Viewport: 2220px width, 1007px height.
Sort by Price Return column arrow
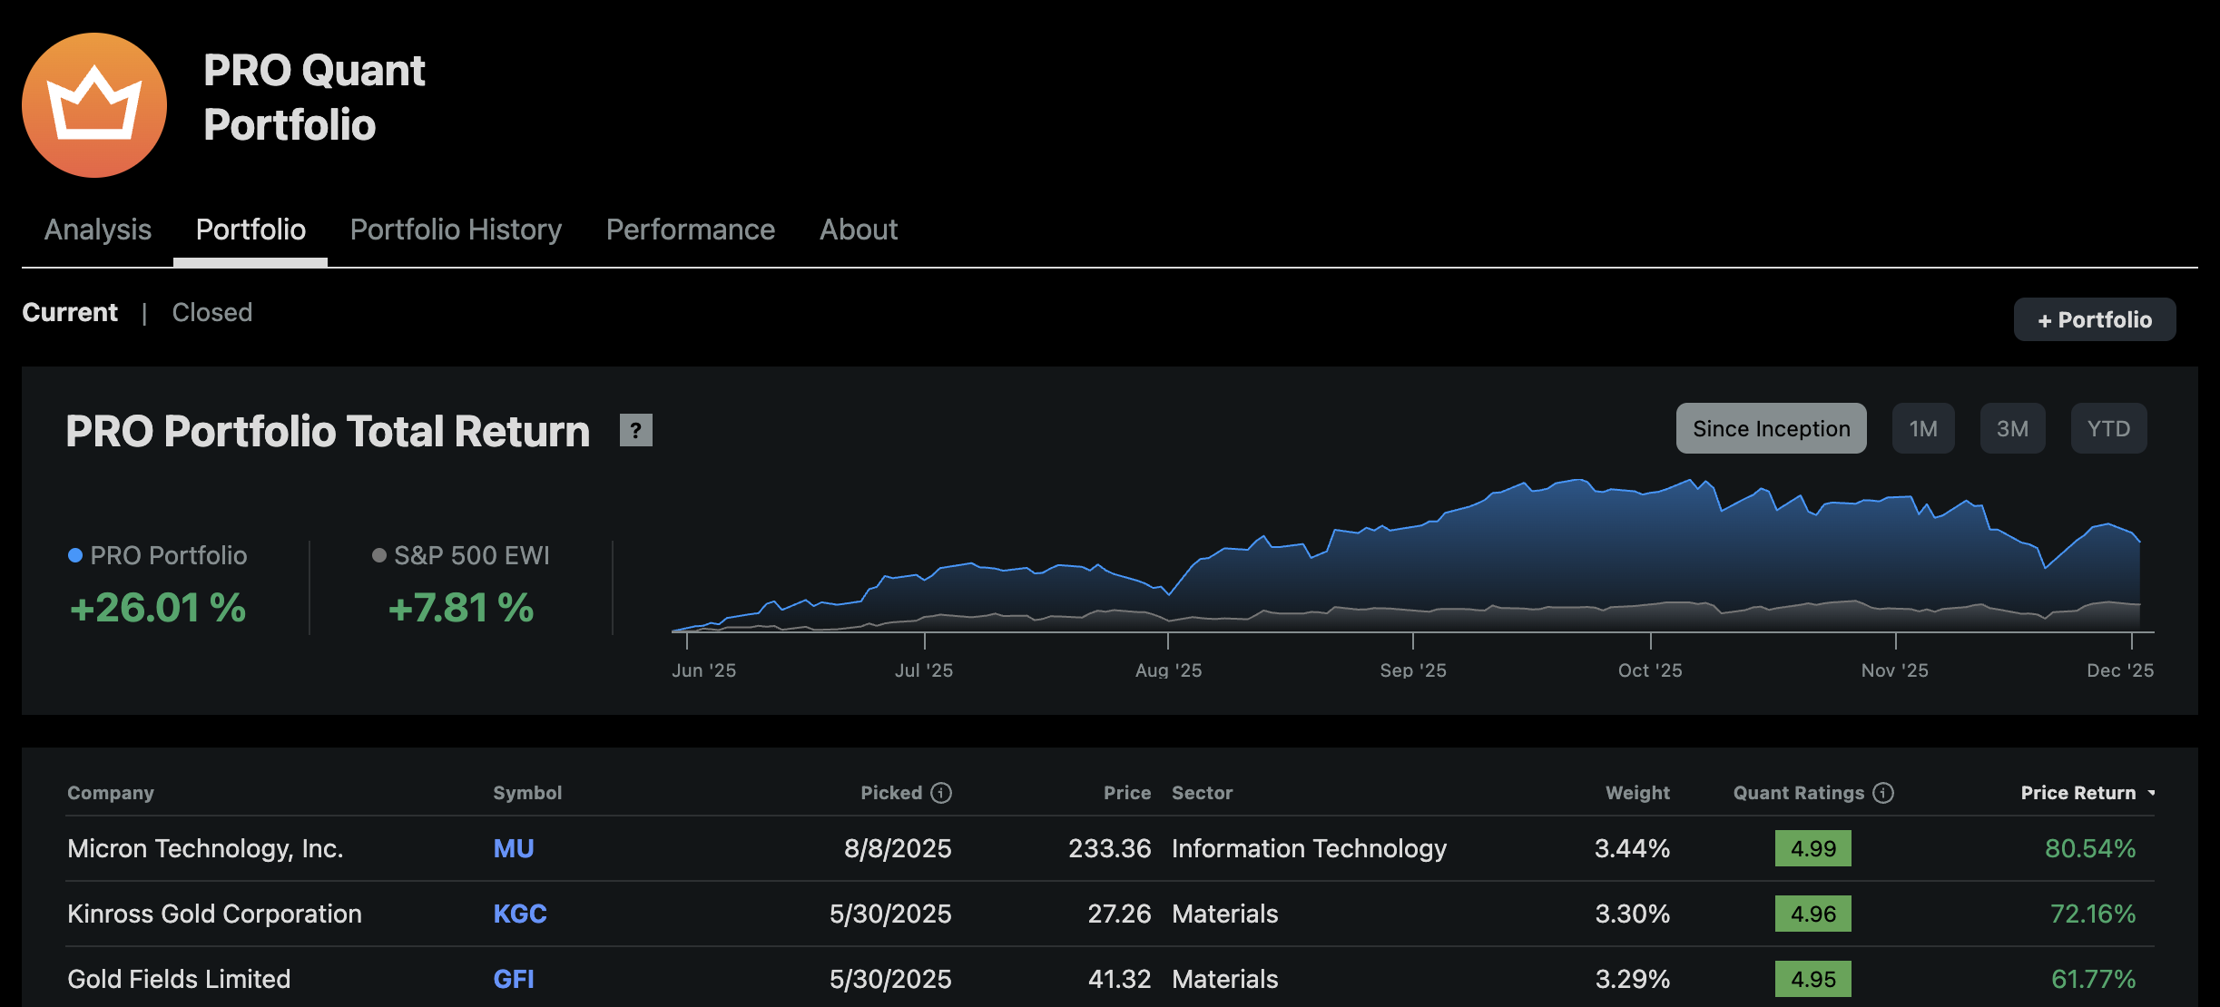[x=2151, y=793]
